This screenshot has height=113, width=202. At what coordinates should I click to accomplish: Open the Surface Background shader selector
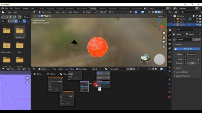[190, 54]
